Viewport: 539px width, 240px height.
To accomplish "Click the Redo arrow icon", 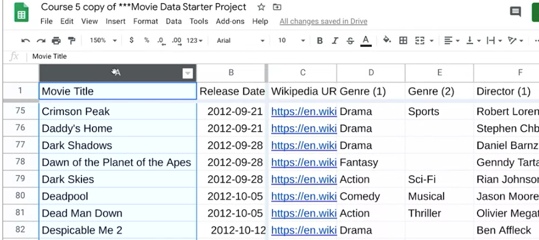I will pyautogui.click(x=41, y=41).
